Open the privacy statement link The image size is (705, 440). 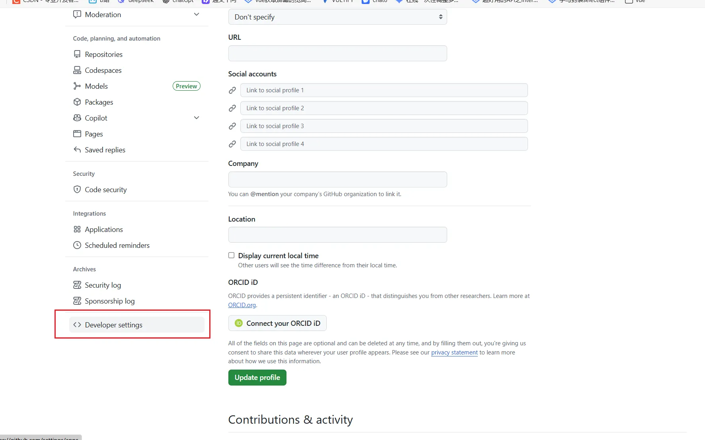pyautogui.click(x=454, y=352)
